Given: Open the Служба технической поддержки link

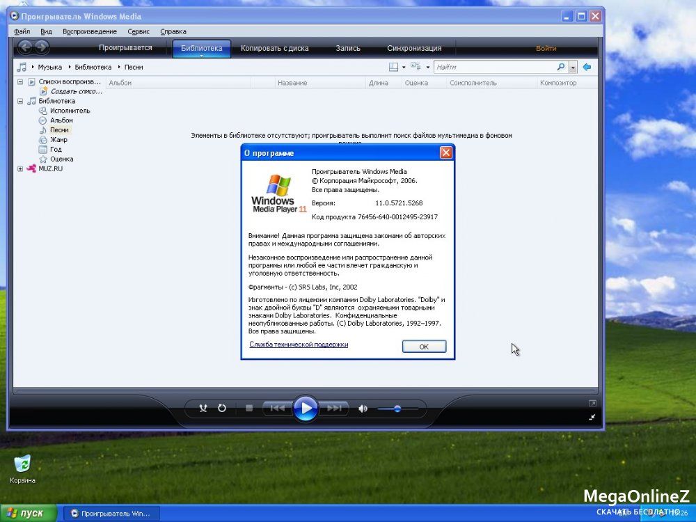Looking at the screenshot, I should [299, 345].
